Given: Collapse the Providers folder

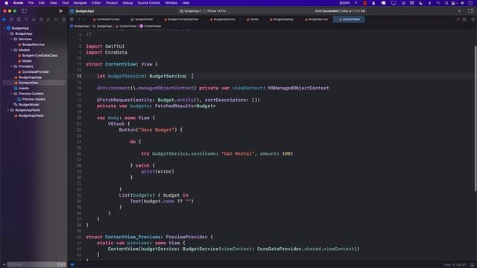Looking at the screenshot, I should point(12,66).
